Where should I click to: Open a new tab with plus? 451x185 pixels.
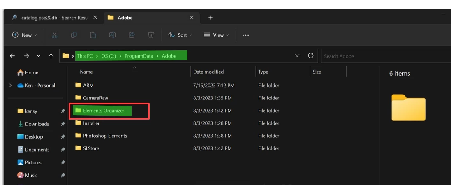point(210,18)
